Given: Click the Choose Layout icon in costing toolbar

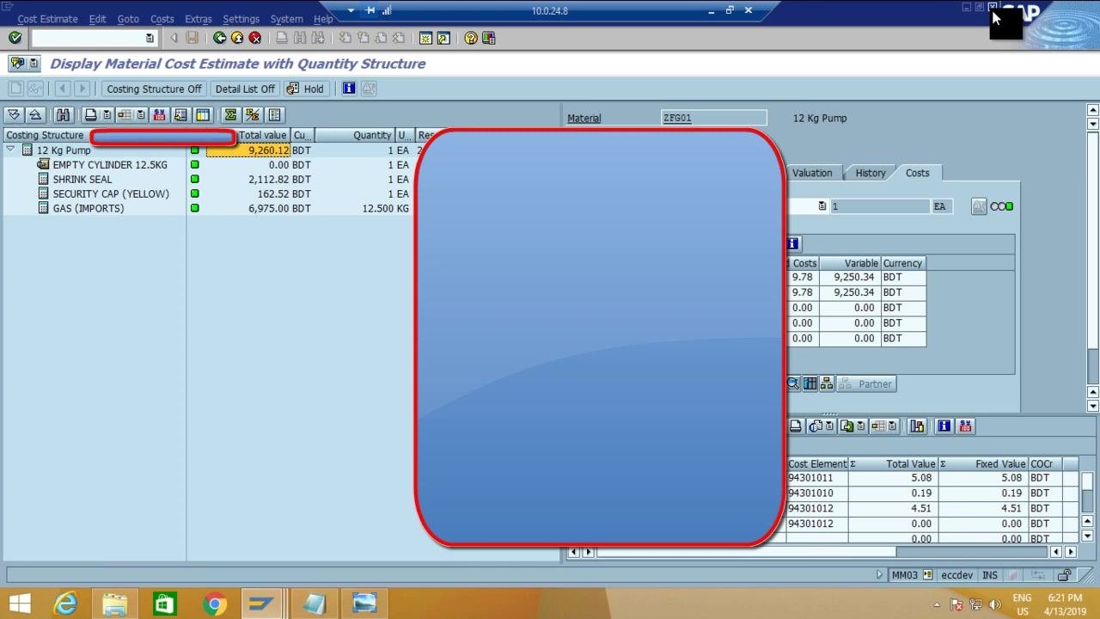Looking at the screenshot, I should (x=203, y=115).
